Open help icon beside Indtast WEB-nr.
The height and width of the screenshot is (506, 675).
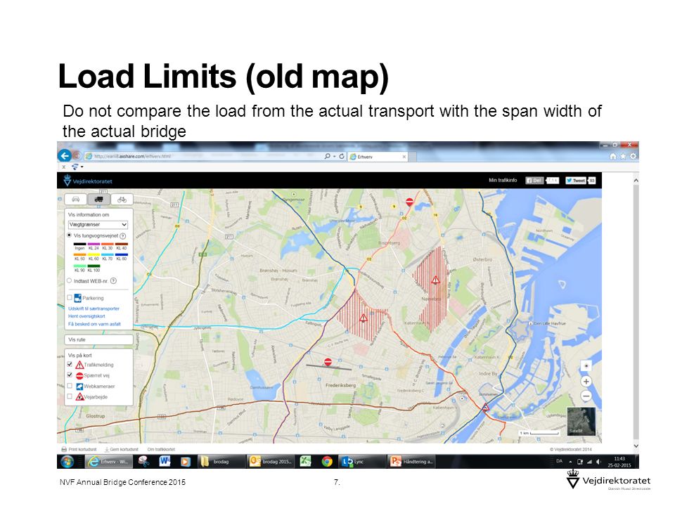pos(113,281)
